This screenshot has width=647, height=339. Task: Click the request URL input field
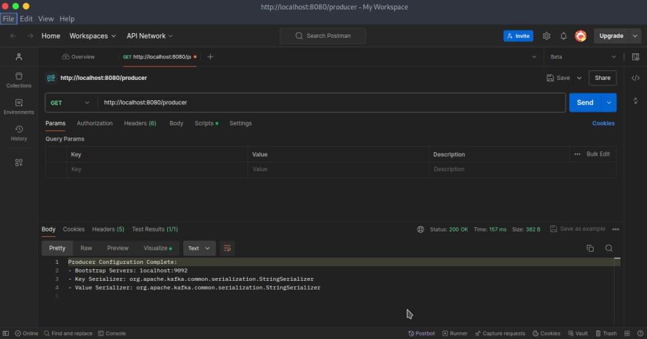332,103
